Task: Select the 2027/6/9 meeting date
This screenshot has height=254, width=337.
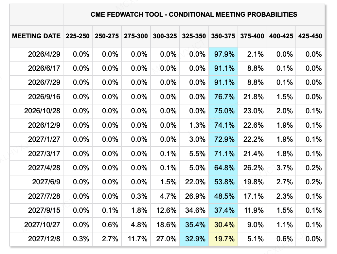Action: coord(46,182)
